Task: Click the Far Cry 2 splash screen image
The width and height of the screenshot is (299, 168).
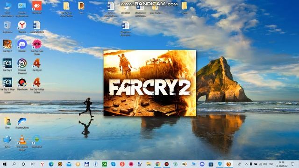Action: (149, 83)
